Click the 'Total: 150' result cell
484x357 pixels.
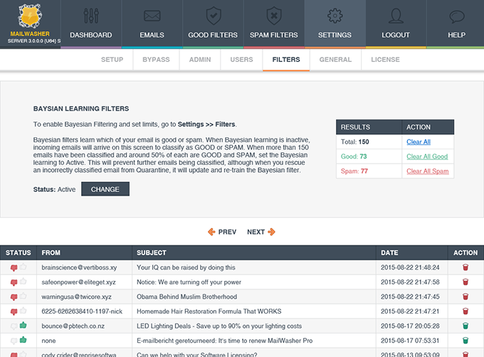tap(369, 142)
